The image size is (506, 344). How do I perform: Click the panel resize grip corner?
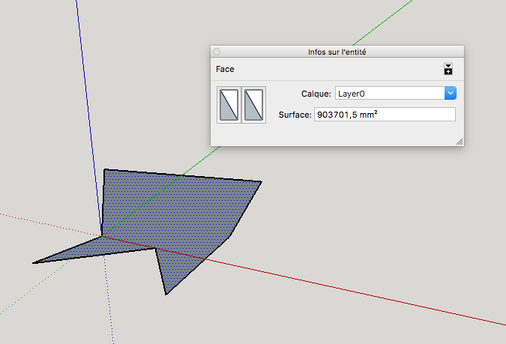pos(460,142)
